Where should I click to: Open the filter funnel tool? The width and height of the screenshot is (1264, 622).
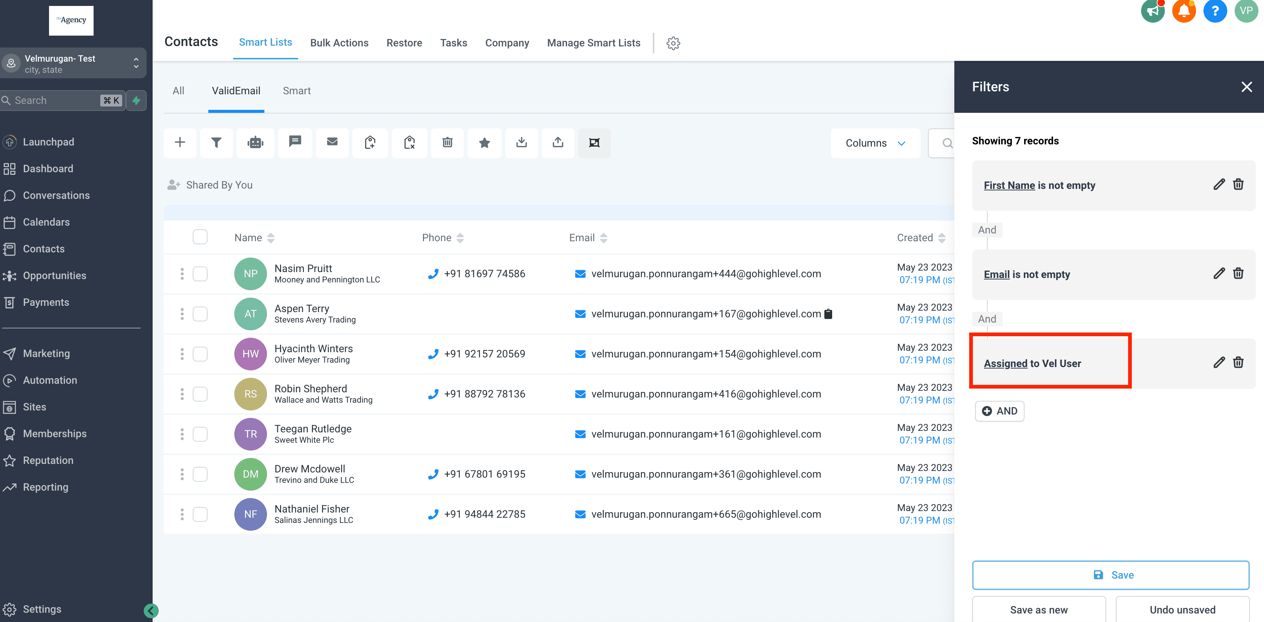[x=216, y=143]
